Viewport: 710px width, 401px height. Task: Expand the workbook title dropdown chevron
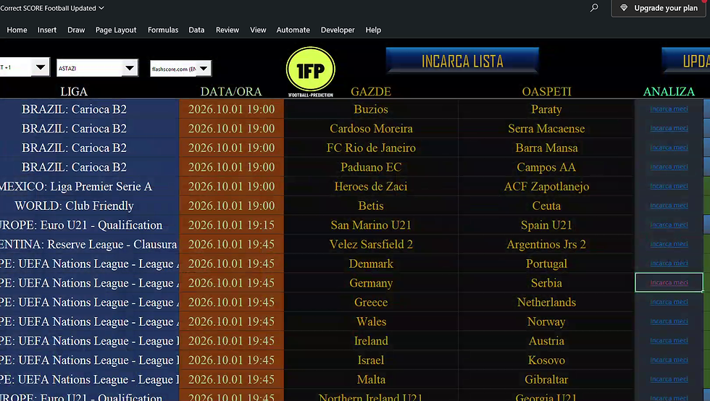[101, 8]
